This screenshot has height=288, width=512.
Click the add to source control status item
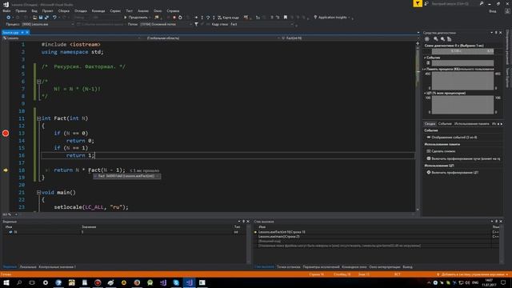coord(473,274)
